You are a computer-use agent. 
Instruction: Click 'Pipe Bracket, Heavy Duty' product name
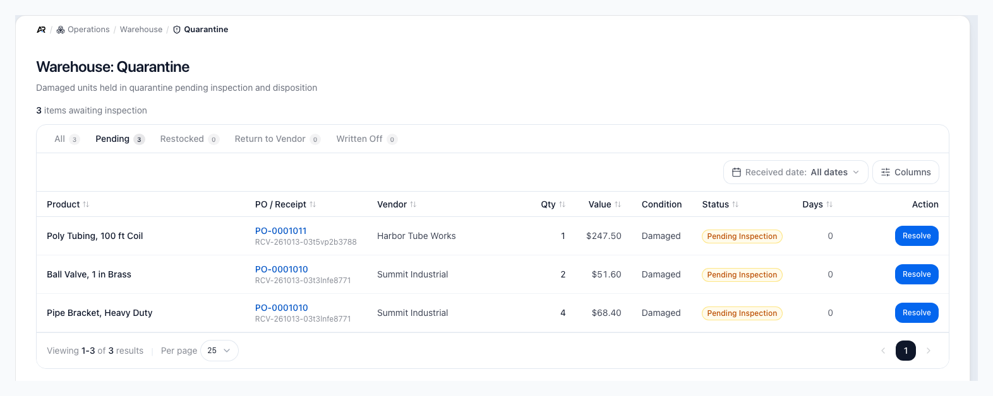point(100,313)
